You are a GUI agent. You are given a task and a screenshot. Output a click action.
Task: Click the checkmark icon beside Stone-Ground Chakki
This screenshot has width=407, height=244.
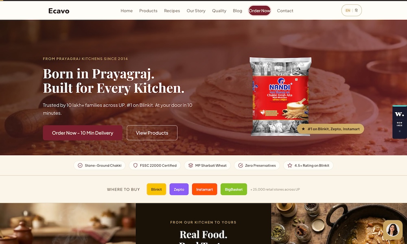click(x=80, y=166)
